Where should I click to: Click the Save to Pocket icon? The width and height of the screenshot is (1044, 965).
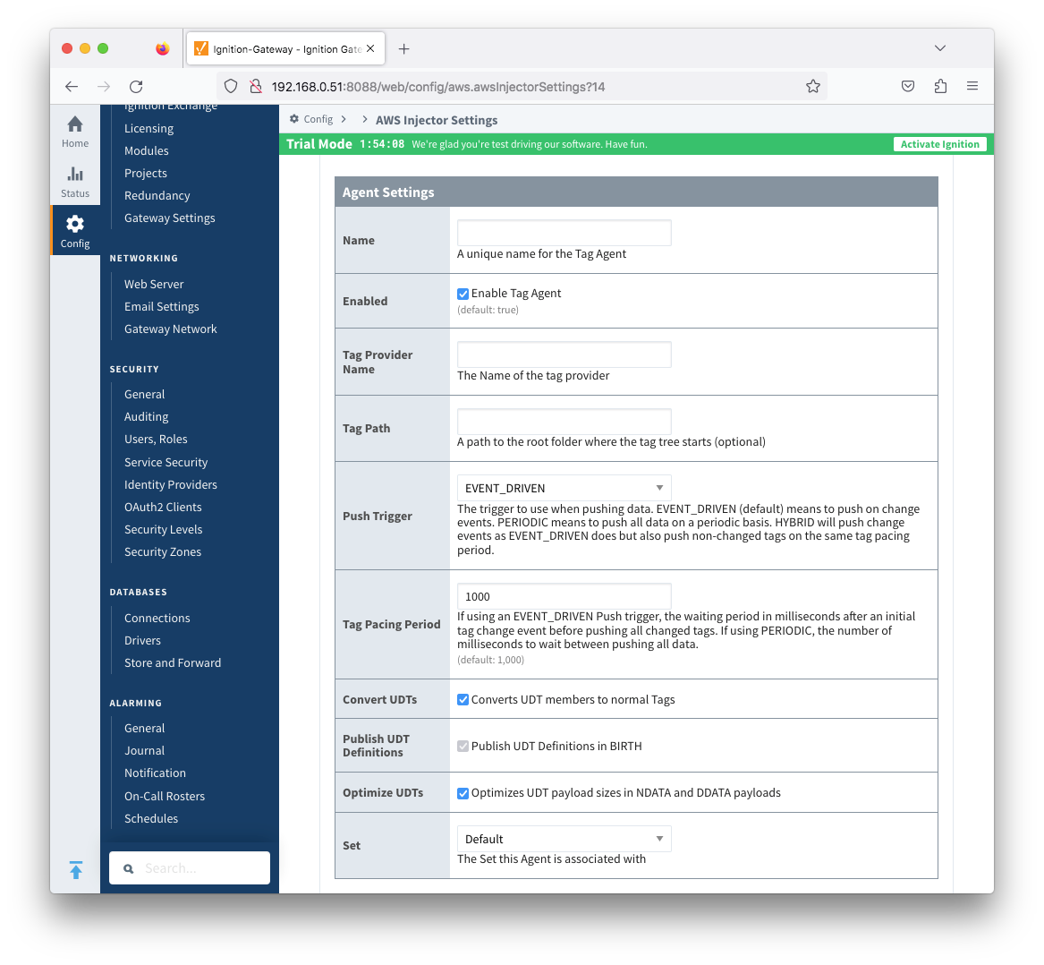click(908, 87)
